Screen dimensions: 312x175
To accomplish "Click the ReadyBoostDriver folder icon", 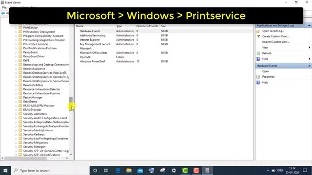I will pos(20,56).
